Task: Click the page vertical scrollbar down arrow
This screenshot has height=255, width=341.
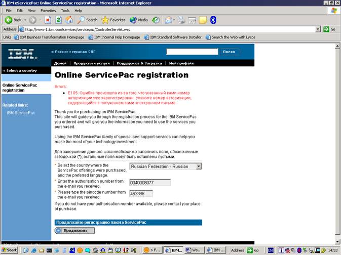Action: tap(337, 241)
